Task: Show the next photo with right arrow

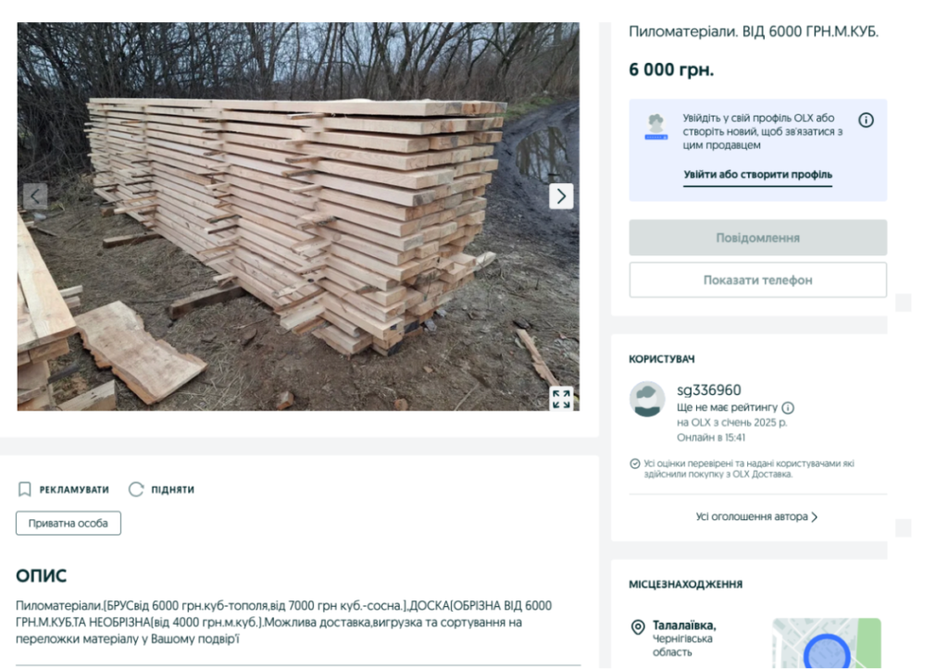Action: pyautogui.click(x=561, y=196)
